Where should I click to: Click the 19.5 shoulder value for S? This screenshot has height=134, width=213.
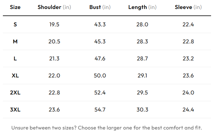[54, 24]
